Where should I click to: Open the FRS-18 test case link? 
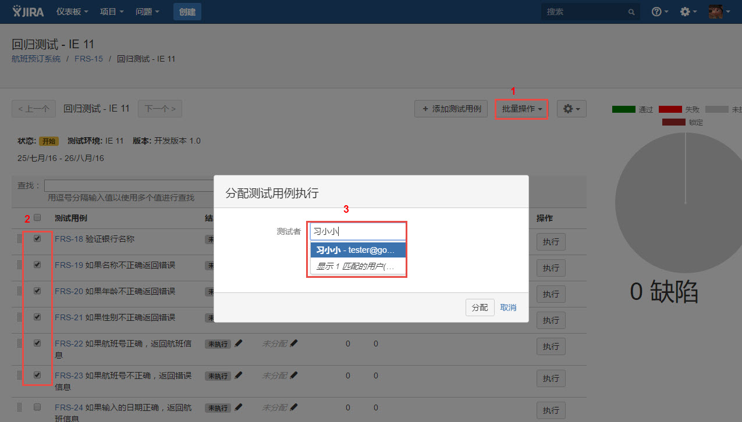tap(69, 239)
